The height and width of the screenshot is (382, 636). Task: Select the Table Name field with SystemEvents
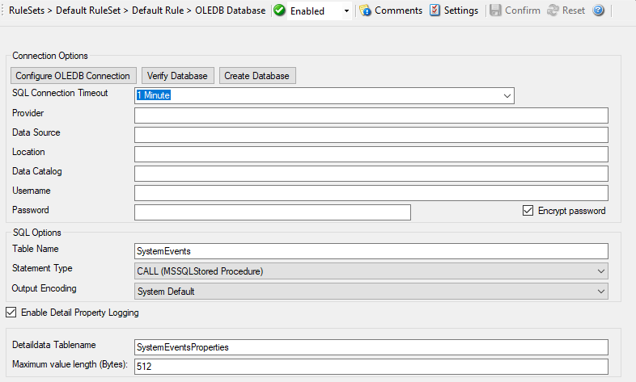(x=371, y=251)
